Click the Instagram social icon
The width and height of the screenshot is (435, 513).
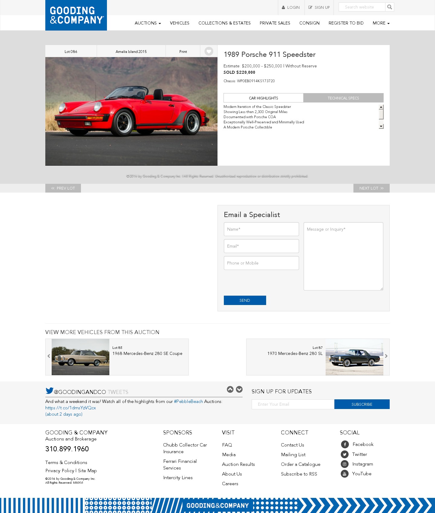(x=345, y=464)
